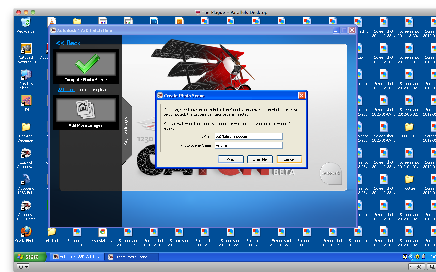Collapse the system tray notification icons
Screen dimensions: 436x272
(x=411, y=256)
